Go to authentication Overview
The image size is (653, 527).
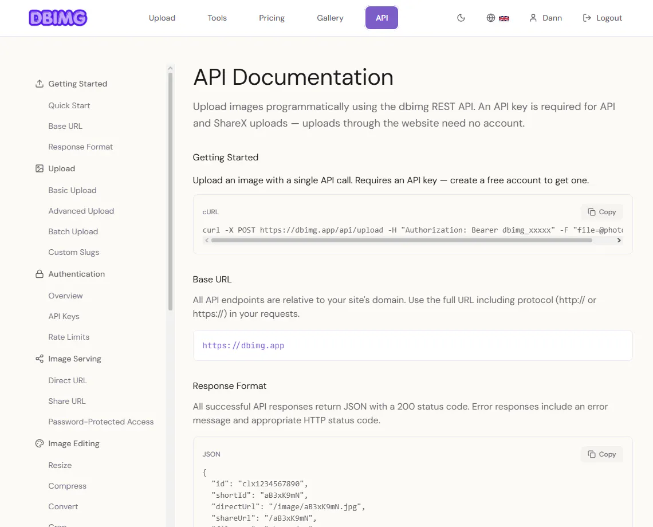click(x=65, y=296)
